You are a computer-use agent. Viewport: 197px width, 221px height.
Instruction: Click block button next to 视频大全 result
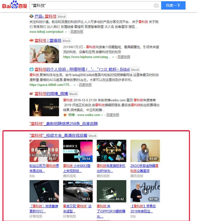point(93,136)
